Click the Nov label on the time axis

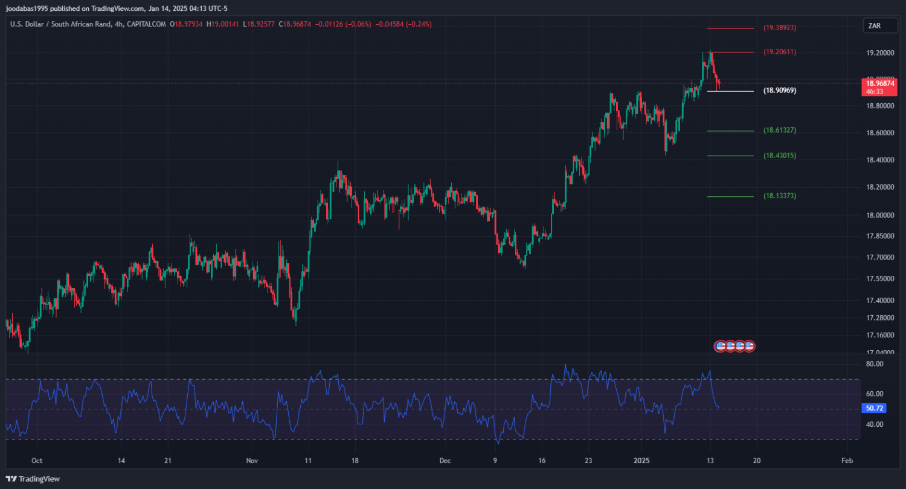pyautogui.click(x=252, y=460)
